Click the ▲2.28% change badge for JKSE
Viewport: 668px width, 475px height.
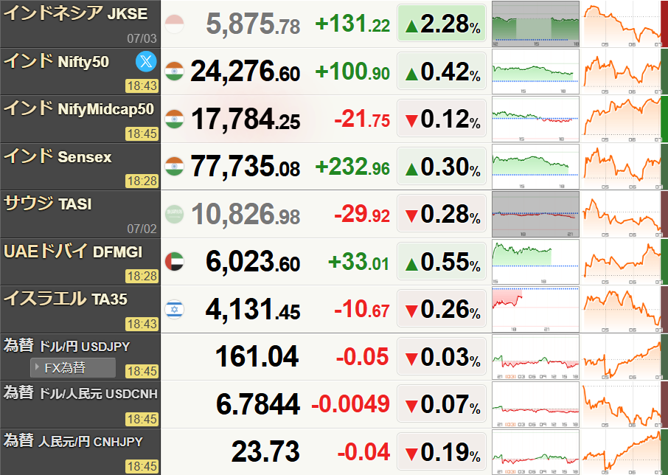click(x=442, y=23)
